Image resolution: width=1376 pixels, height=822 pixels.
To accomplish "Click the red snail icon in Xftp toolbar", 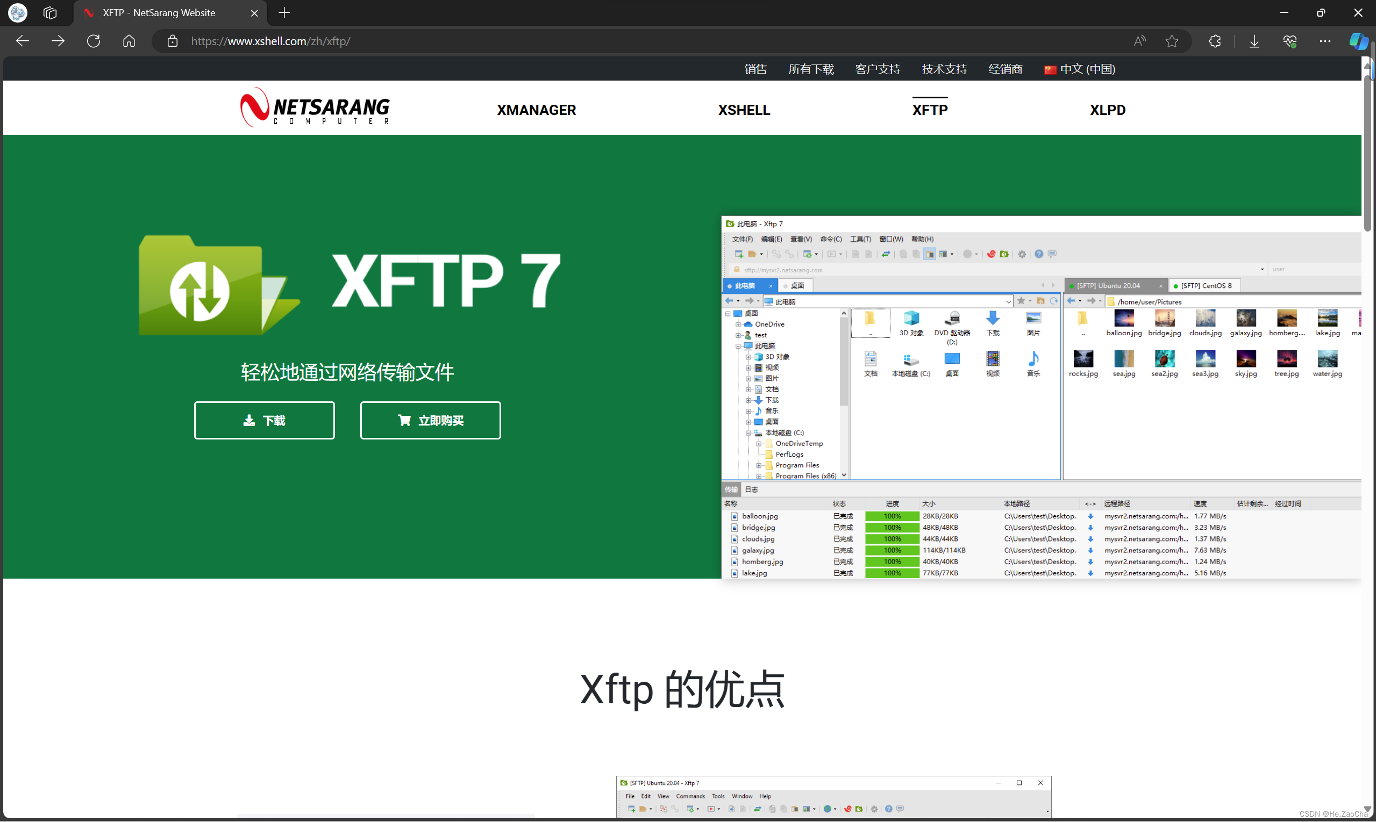I will tap(992, 254).
